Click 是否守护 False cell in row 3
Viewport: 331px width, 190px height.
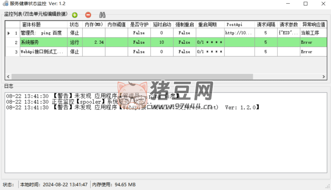(x=139, y=52)
